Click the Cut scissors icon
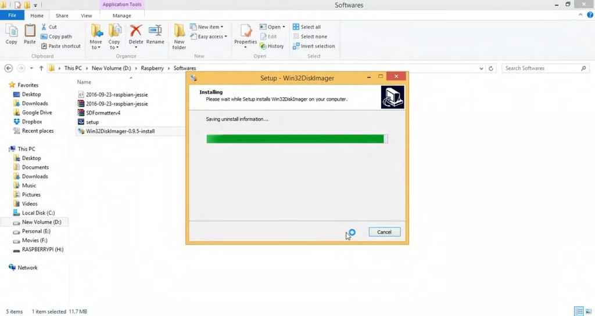Image resolution: width=595 pixels, height=316 pixels. (x=44, y=27)
